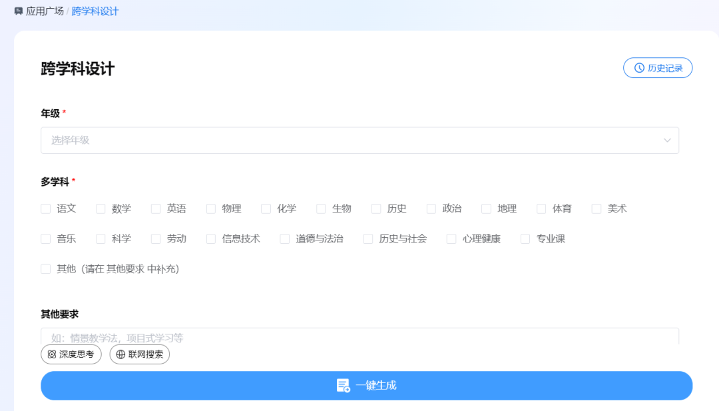Click the 应用广场 breadcrumb icon
719x411 pixels.
point(19,11)
